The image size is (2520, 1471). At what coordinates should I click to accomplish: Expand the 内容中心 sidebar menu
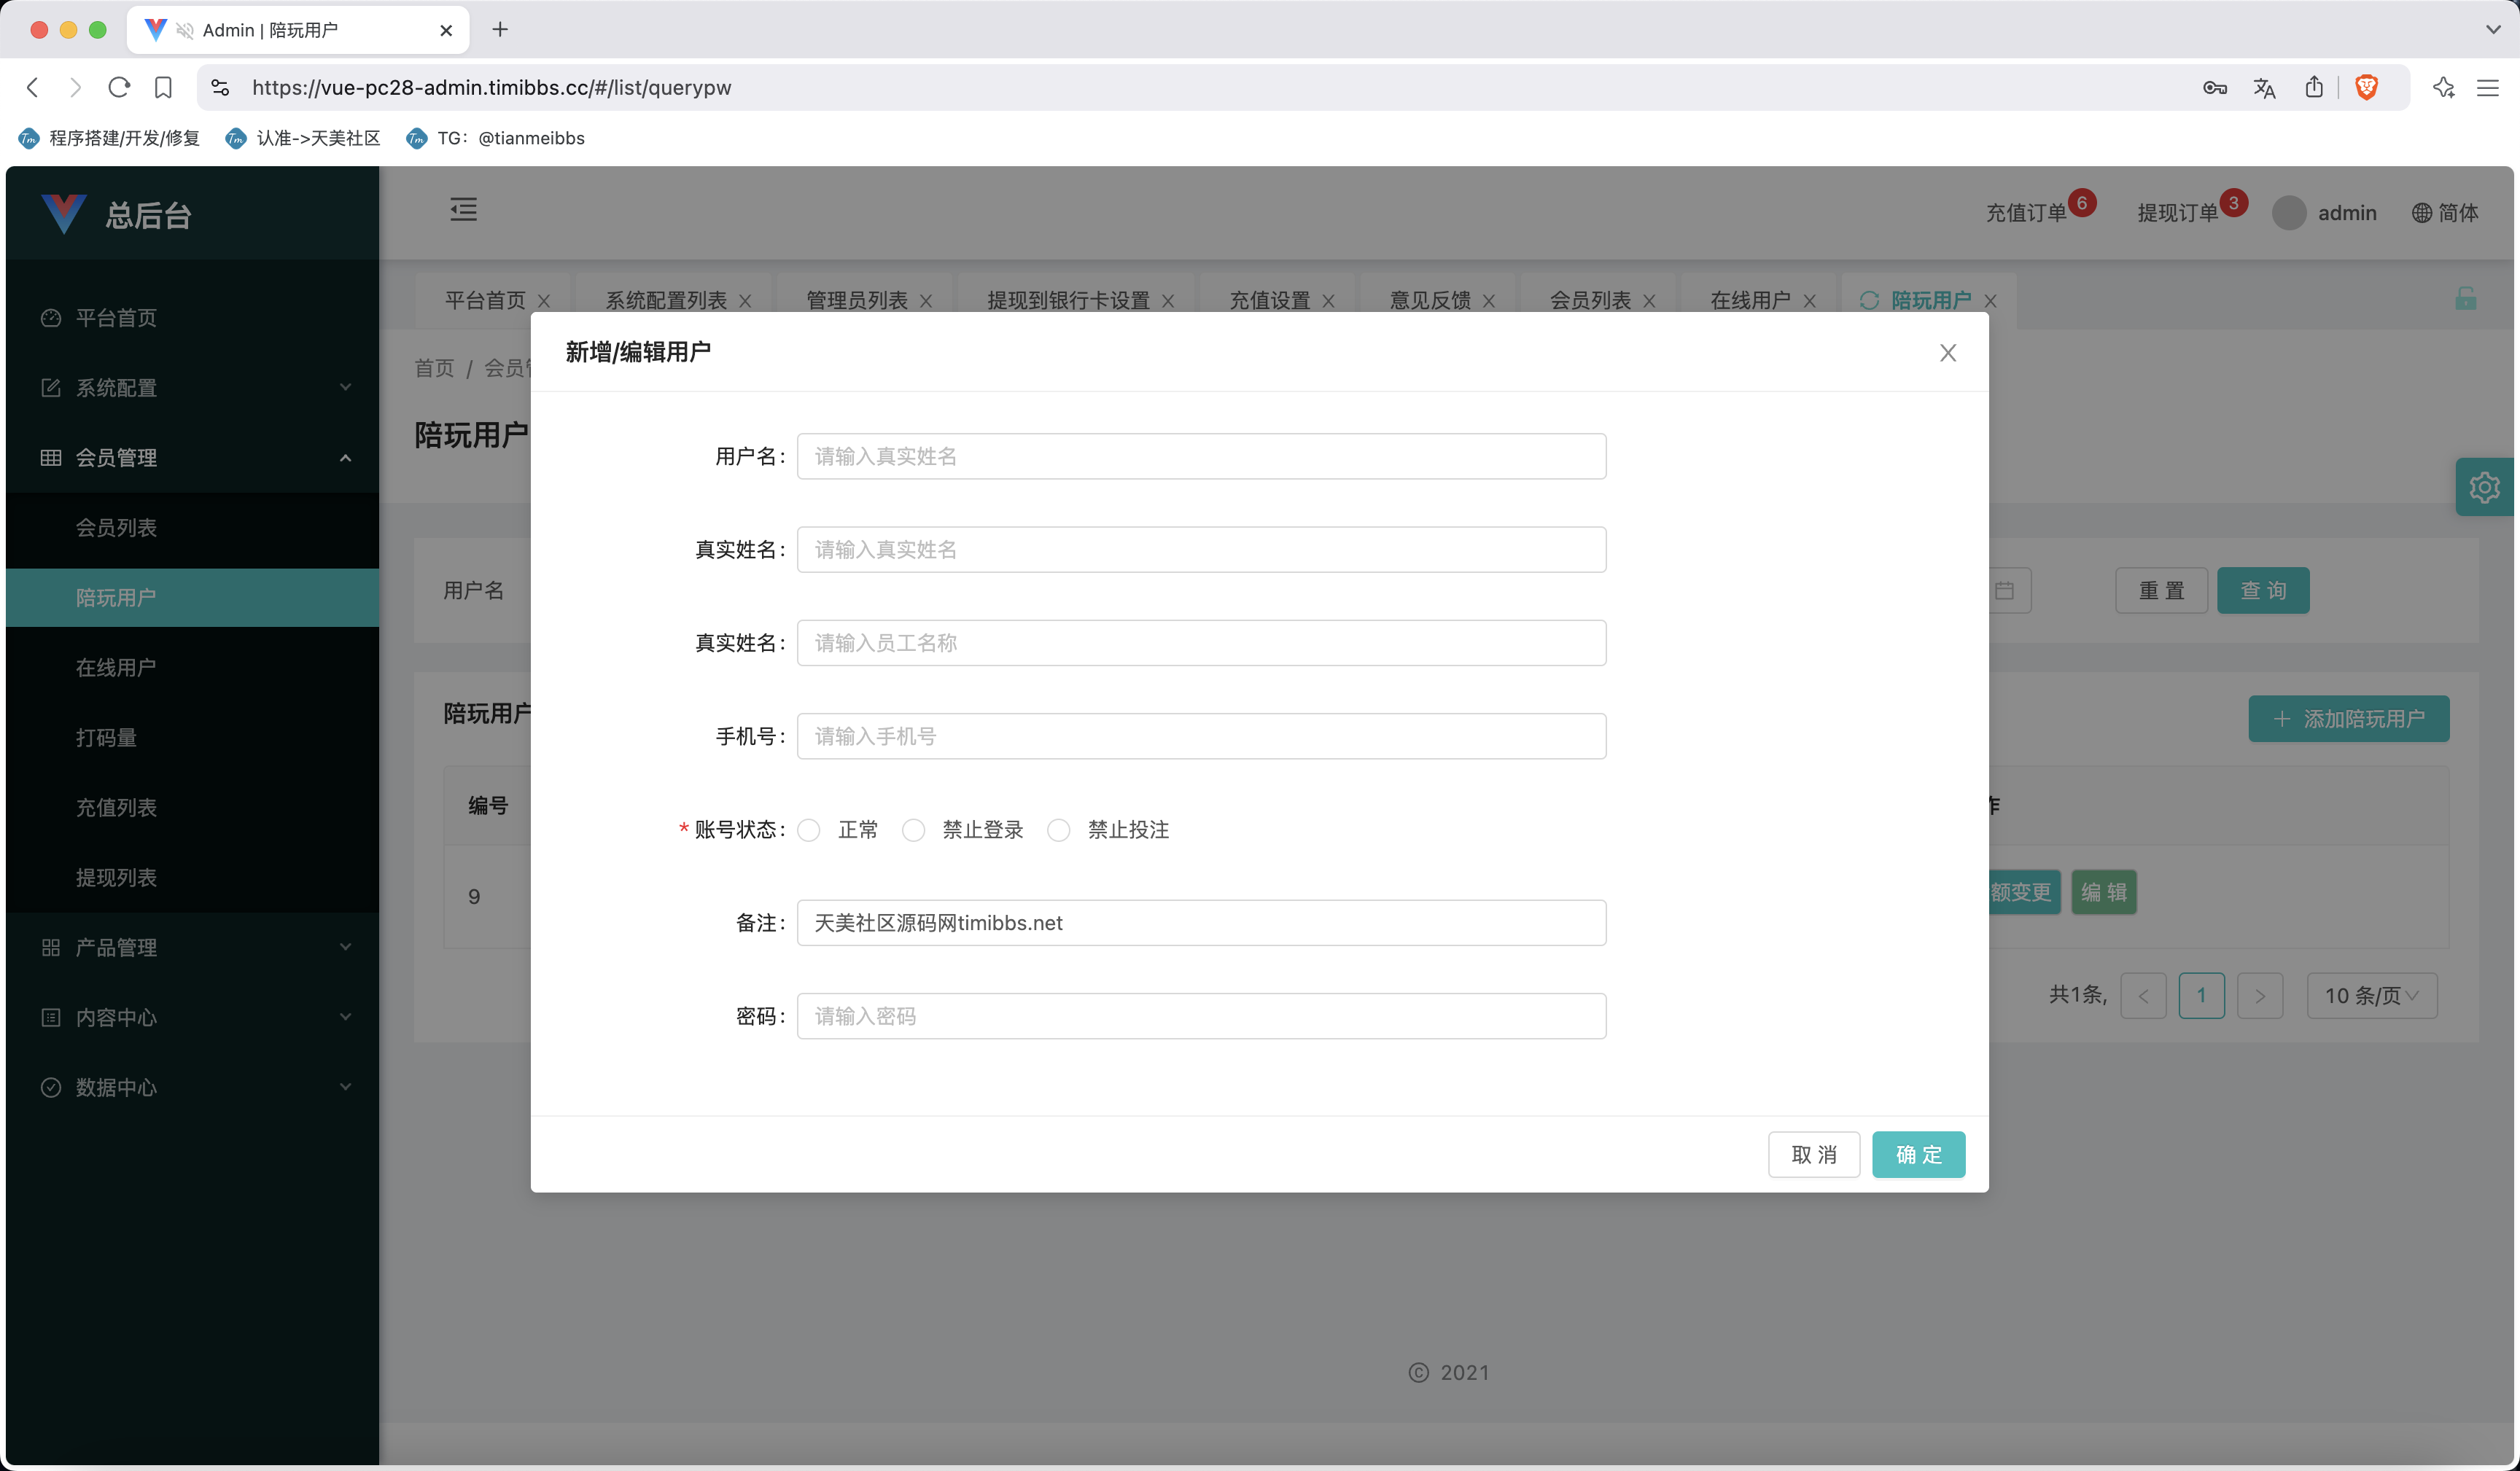click(x=192, y=1017)
